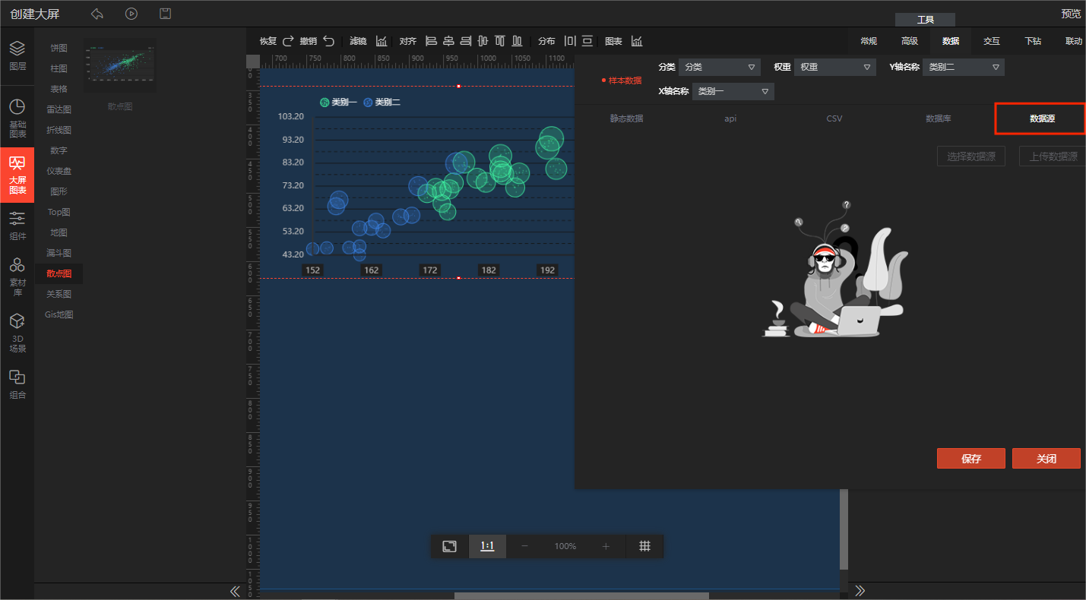
Task: Click the align bottom icon
Action: [x=517, y=41]
